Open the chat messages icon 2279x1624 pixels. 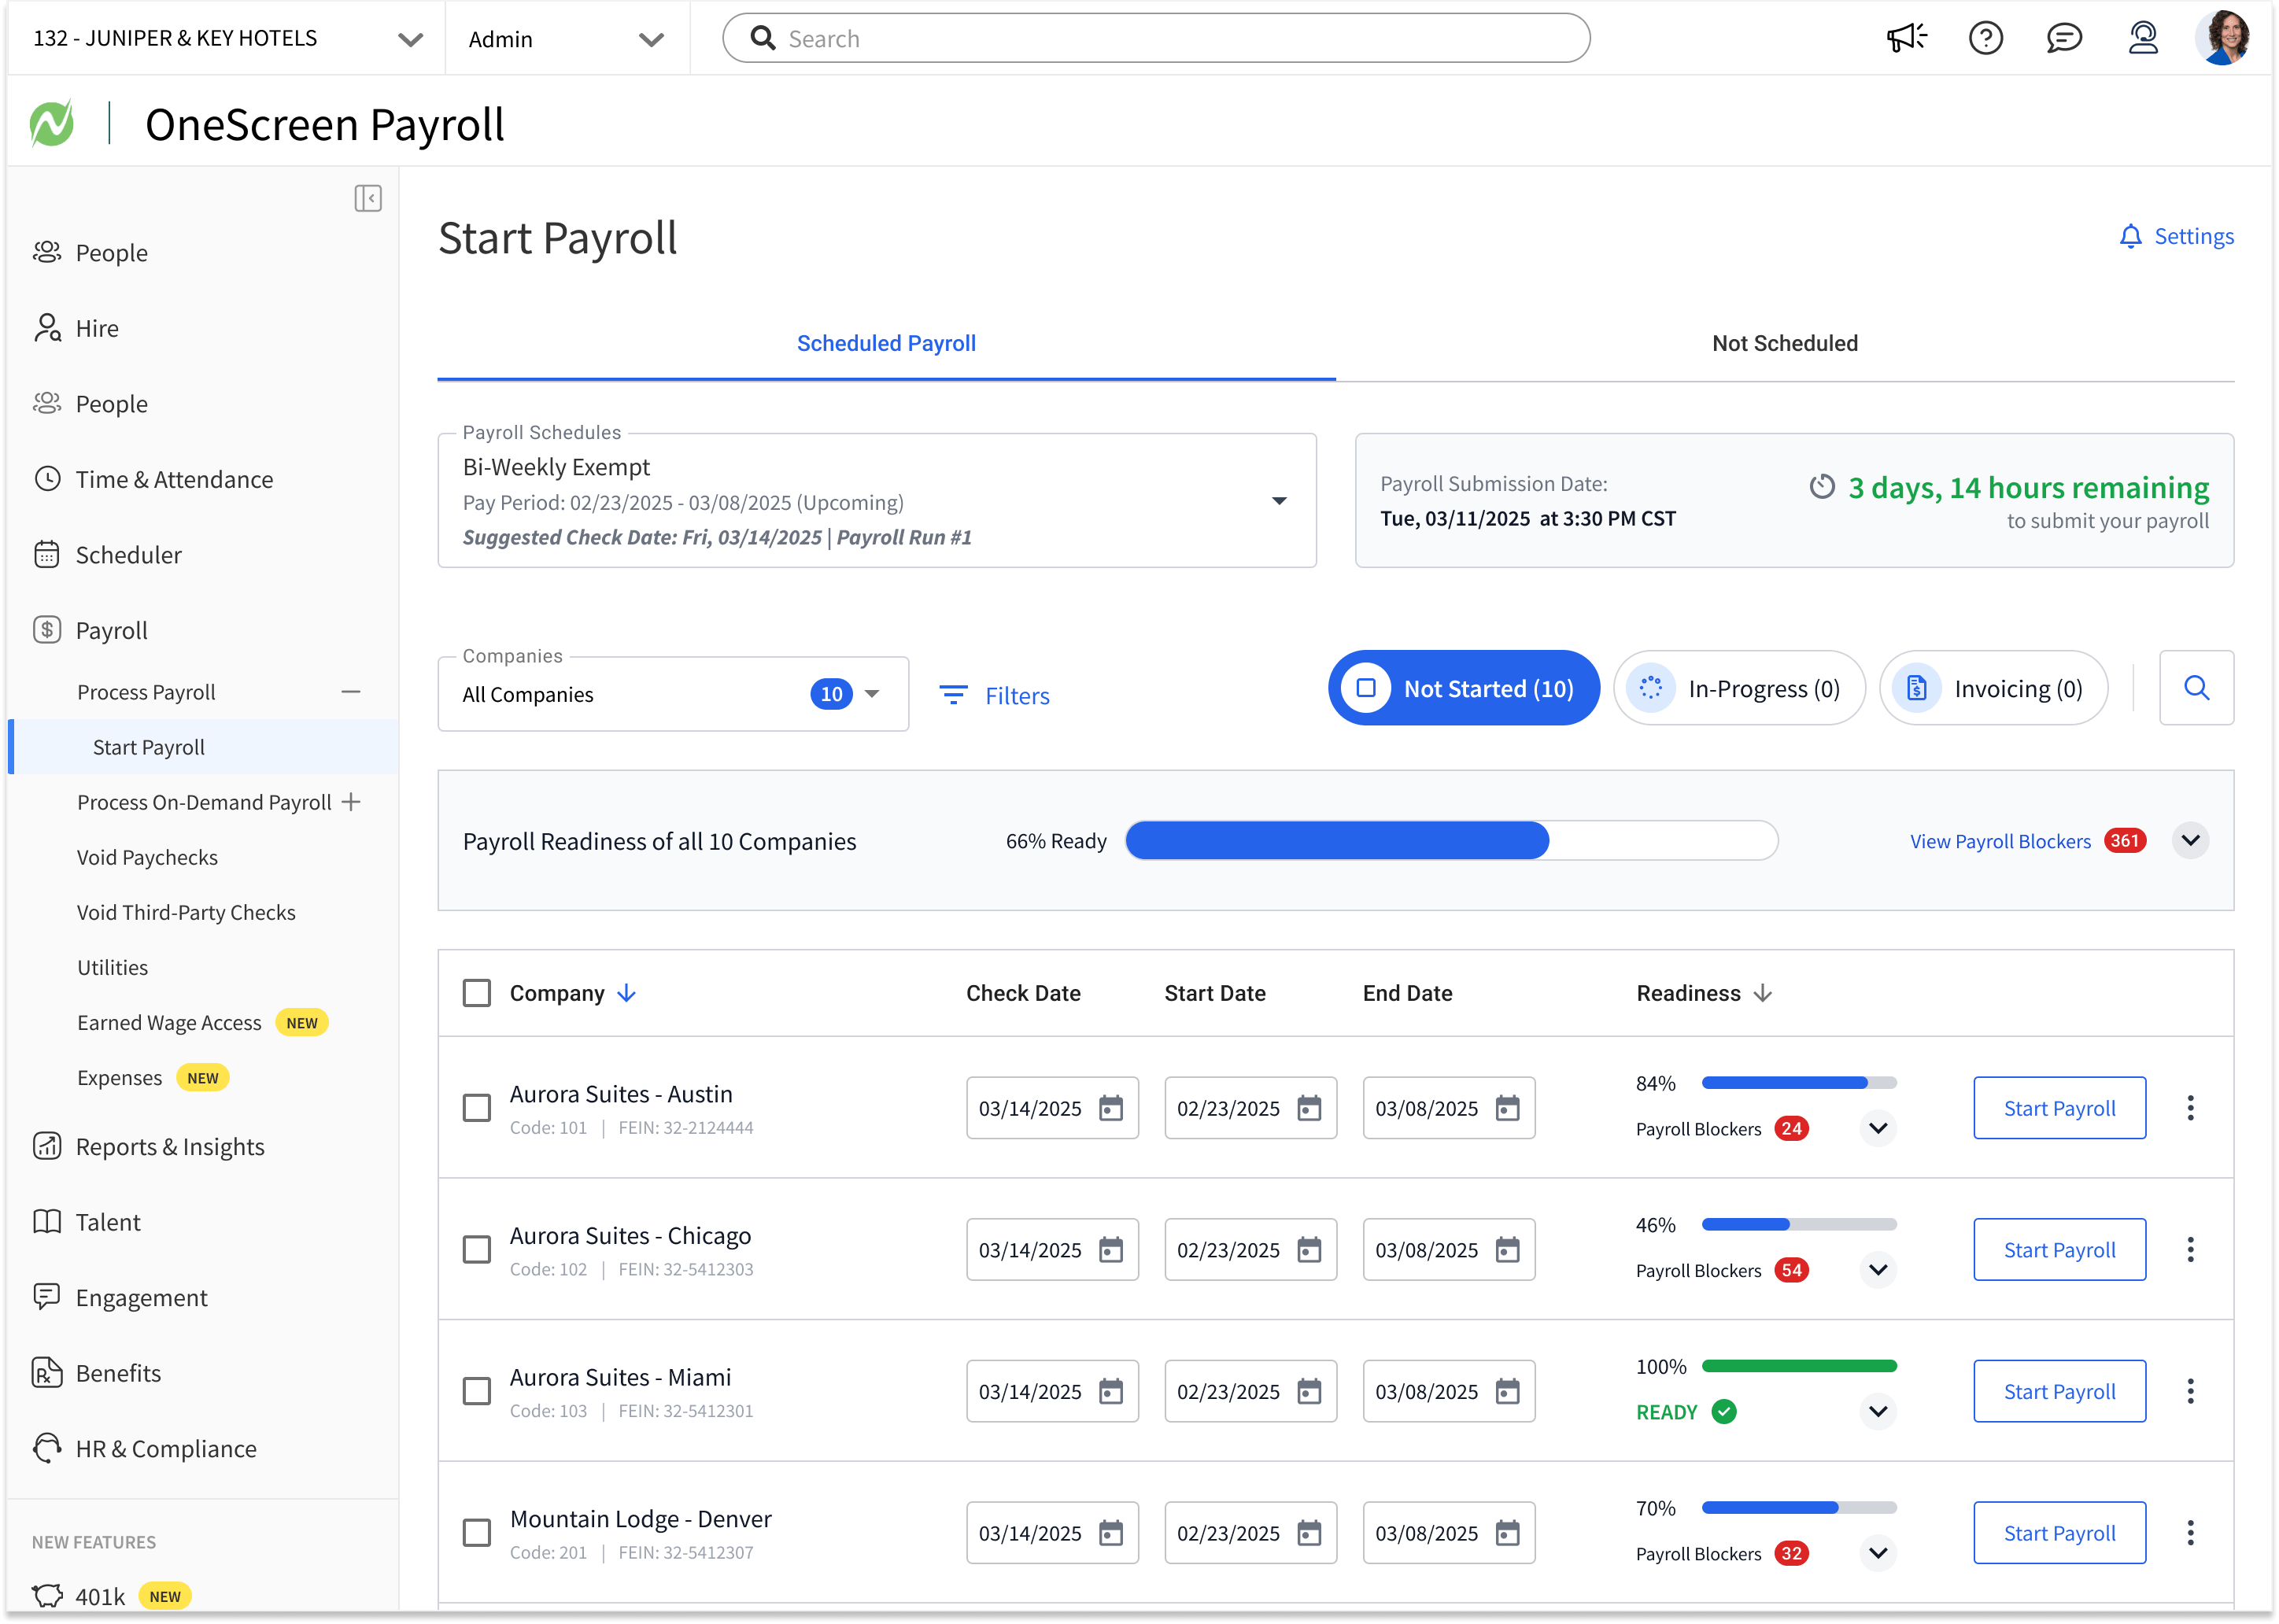click(2064, 38)
